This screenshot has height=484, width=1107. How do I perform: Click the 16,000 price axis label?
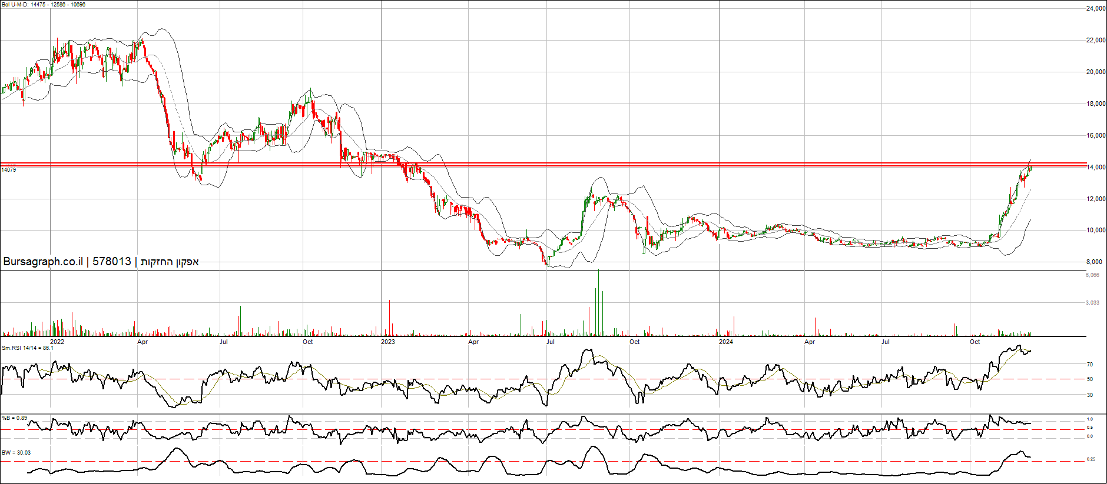click(x=1095, y=135)
